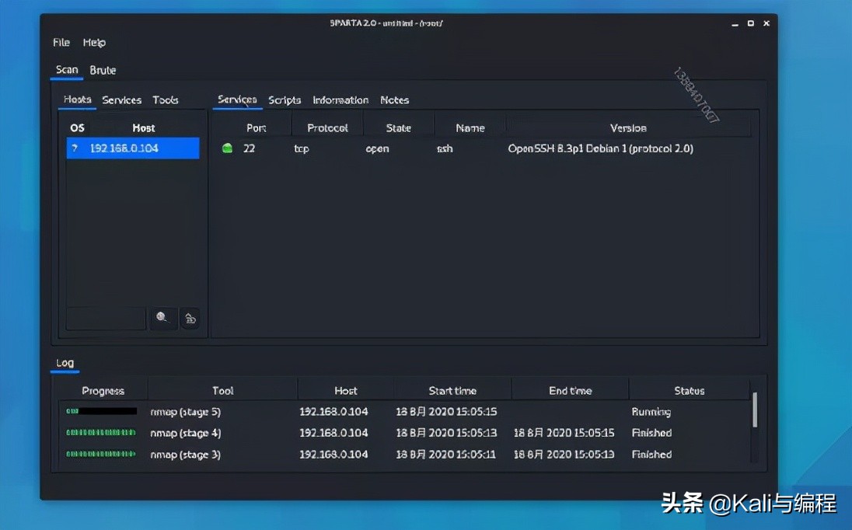
Task: Select the Tools tab
Action: coord(165,100)
